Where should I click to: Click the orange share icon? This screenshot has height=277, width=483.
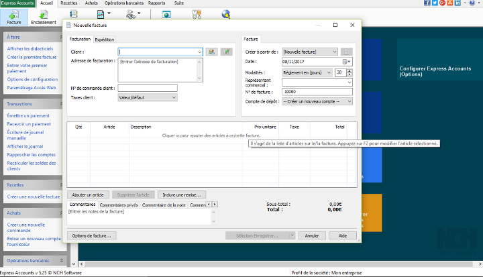tap(450, 3)
